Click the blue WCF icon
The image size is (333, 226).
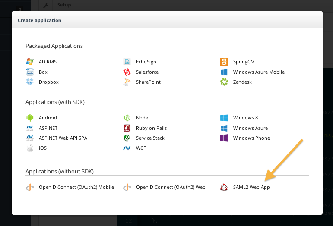127,148
